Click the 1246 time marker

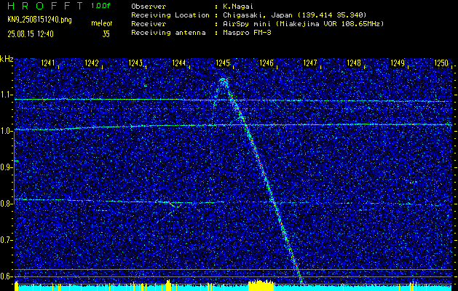click(266, 63)
